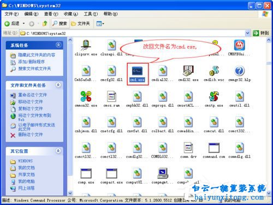The width and height of the screenshot is (273, 205).
Task: Open the Views dropdown in toolbar
Action: click(100, 24)
